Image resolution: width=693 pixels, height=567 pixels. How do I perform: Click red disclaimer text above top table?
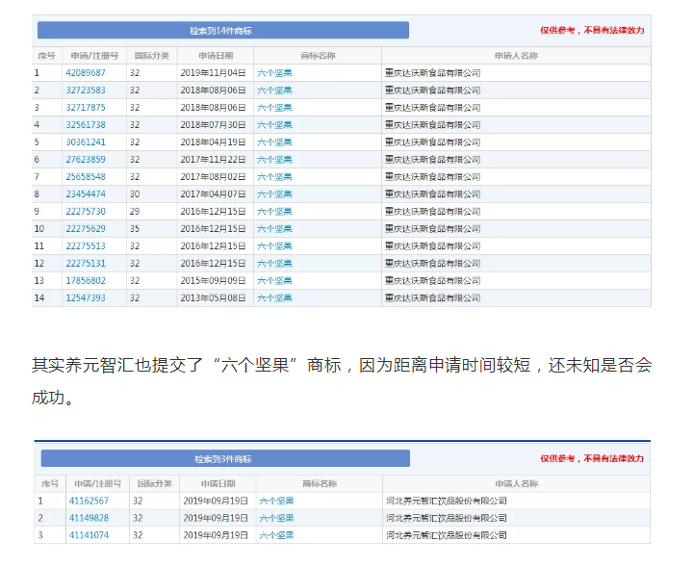click(x=592, y=31)
